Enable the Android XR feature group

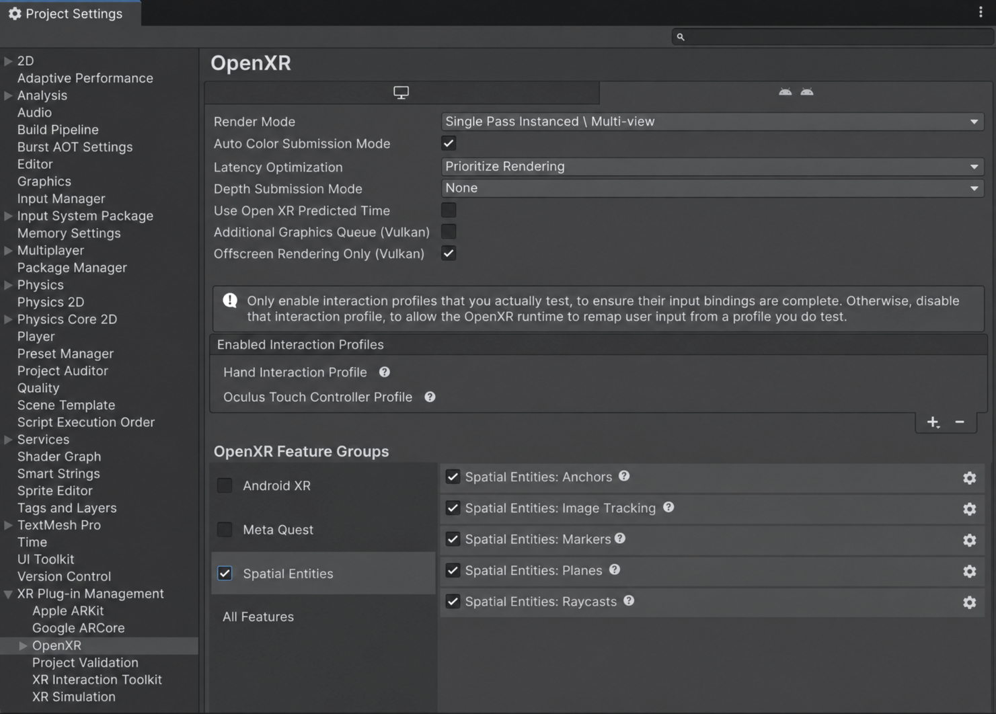[225, 485]
